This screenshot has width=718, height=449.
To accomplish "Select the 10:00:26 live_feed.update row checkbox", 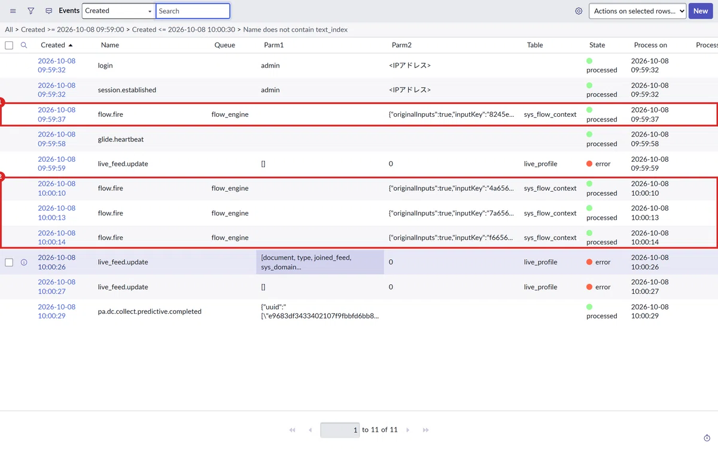I will tap(9, 262).
